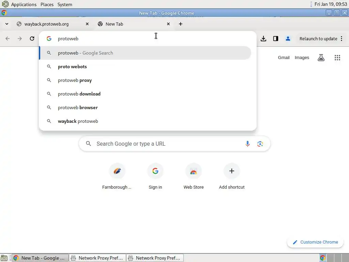Toggle the Chrome side panel icon
349x262 pixels.
pos(275,39)
